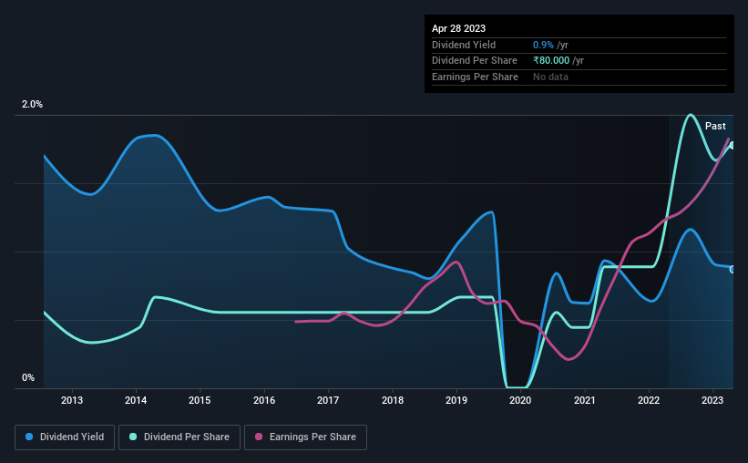Viewport: 748px width, 463px height.
Task: Toggle the Dividend Yield legend series
Action: click(65, 437)
